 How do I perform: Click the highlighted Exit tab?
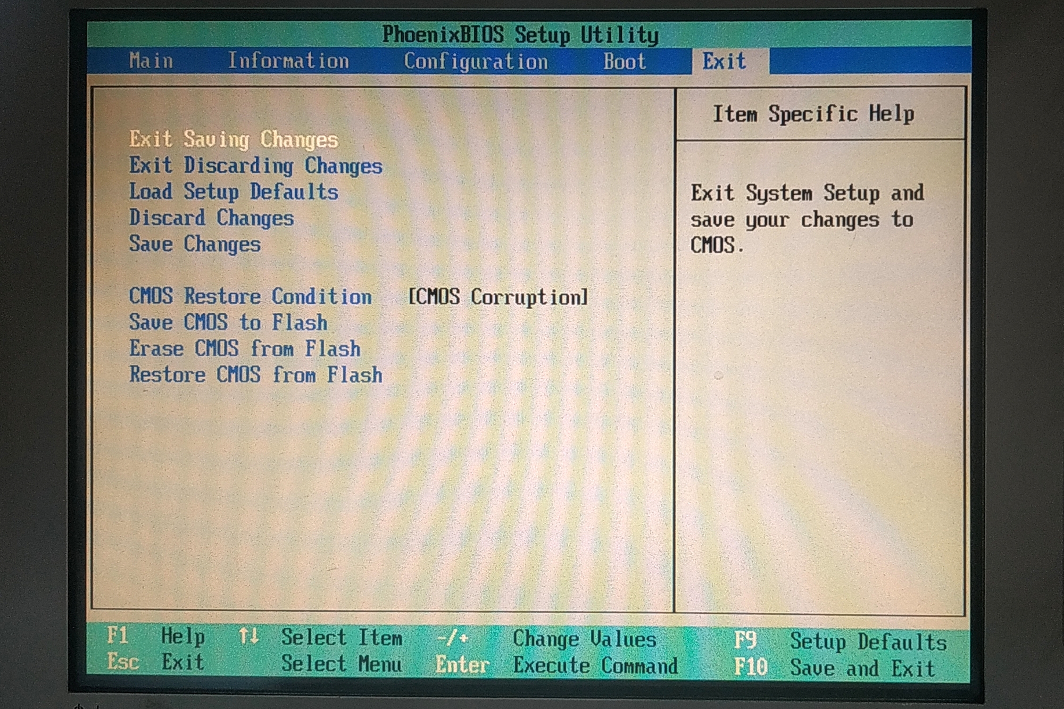click(724, 61)
